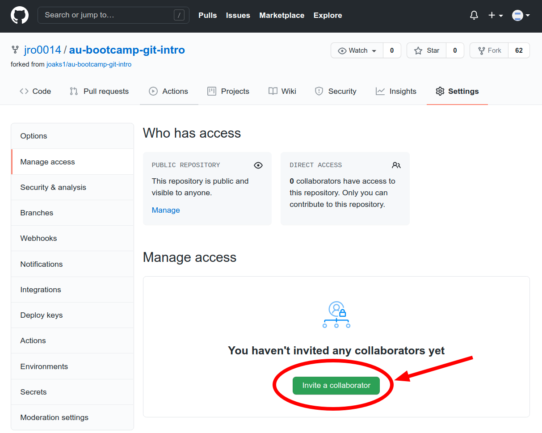Open the au-bootcamp-git-intro repository link
This screenshot has width=542, height=433.
127,50
